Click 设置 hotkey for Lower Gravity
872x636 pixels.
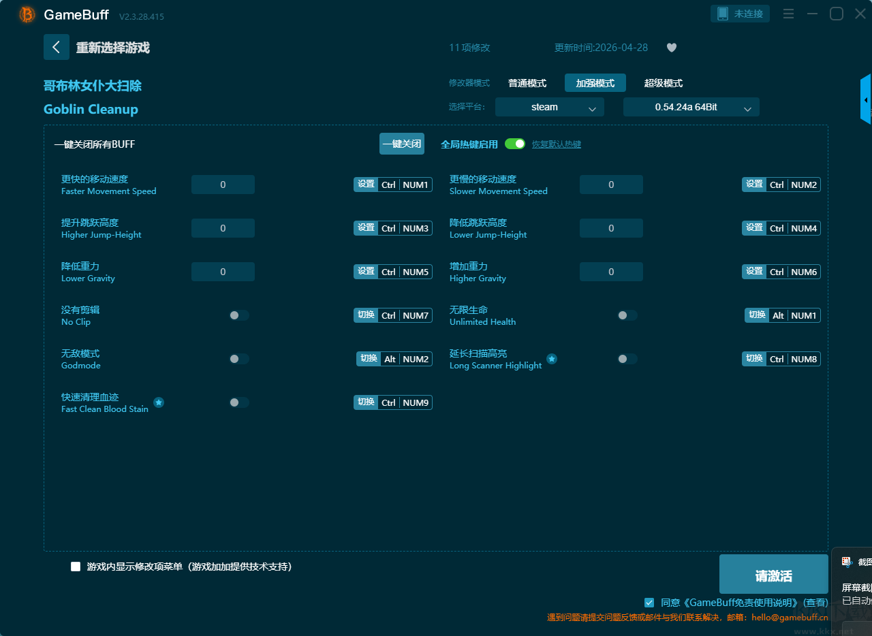pyautogui.click(x=366, y=272)
